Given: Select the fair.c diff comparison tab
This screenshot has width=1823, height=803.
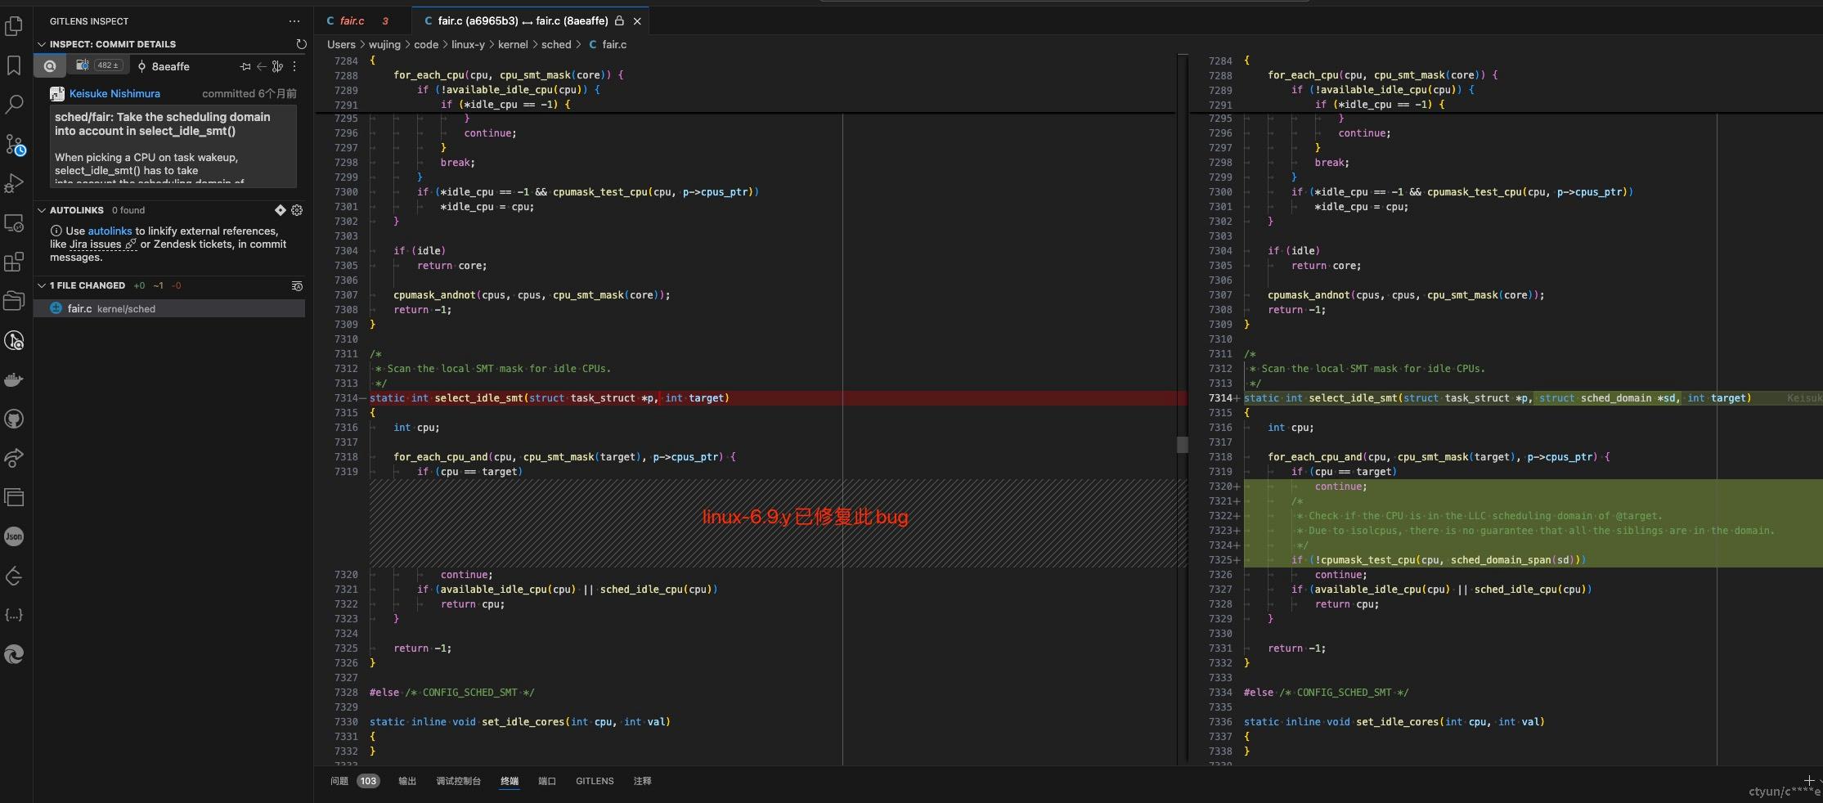Looking at the screenshot, I should click(522, 20).
